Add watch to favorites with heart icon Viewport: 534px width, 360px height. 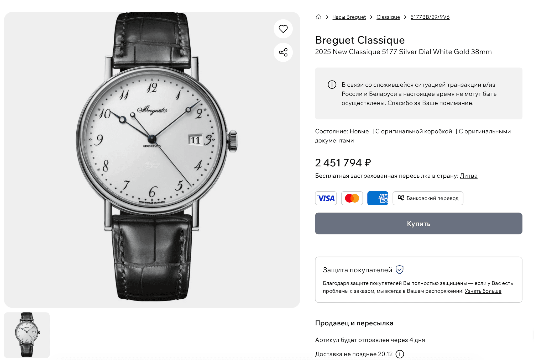[x=283, y=29]
